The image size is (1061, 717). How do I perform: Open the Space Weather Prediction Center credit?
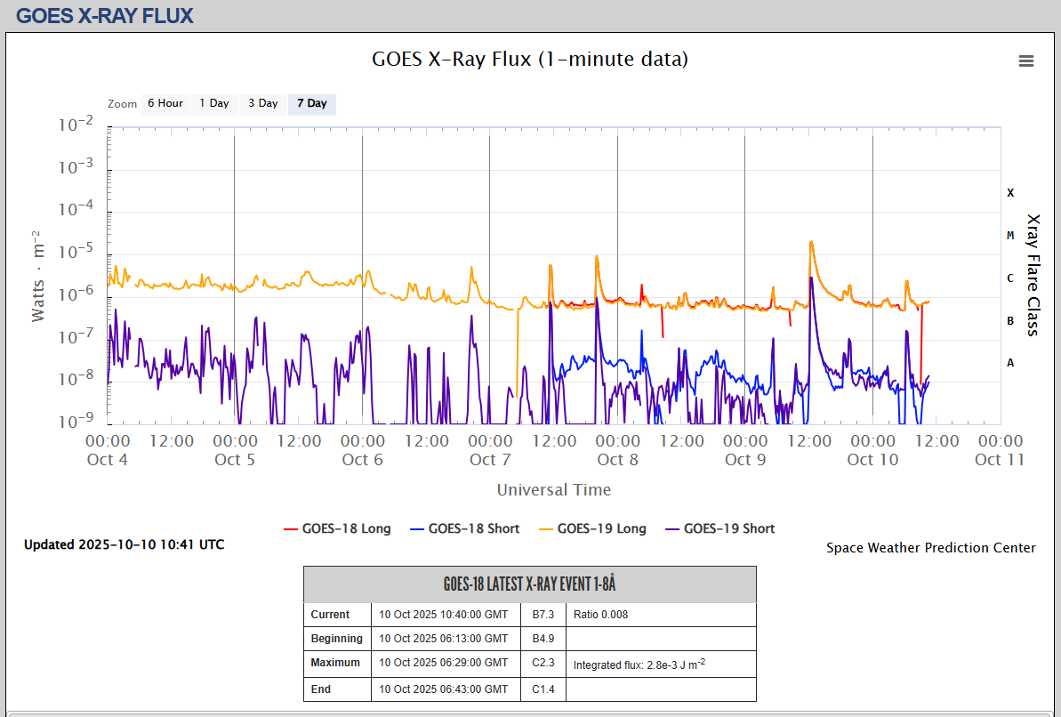click(930, 548)
